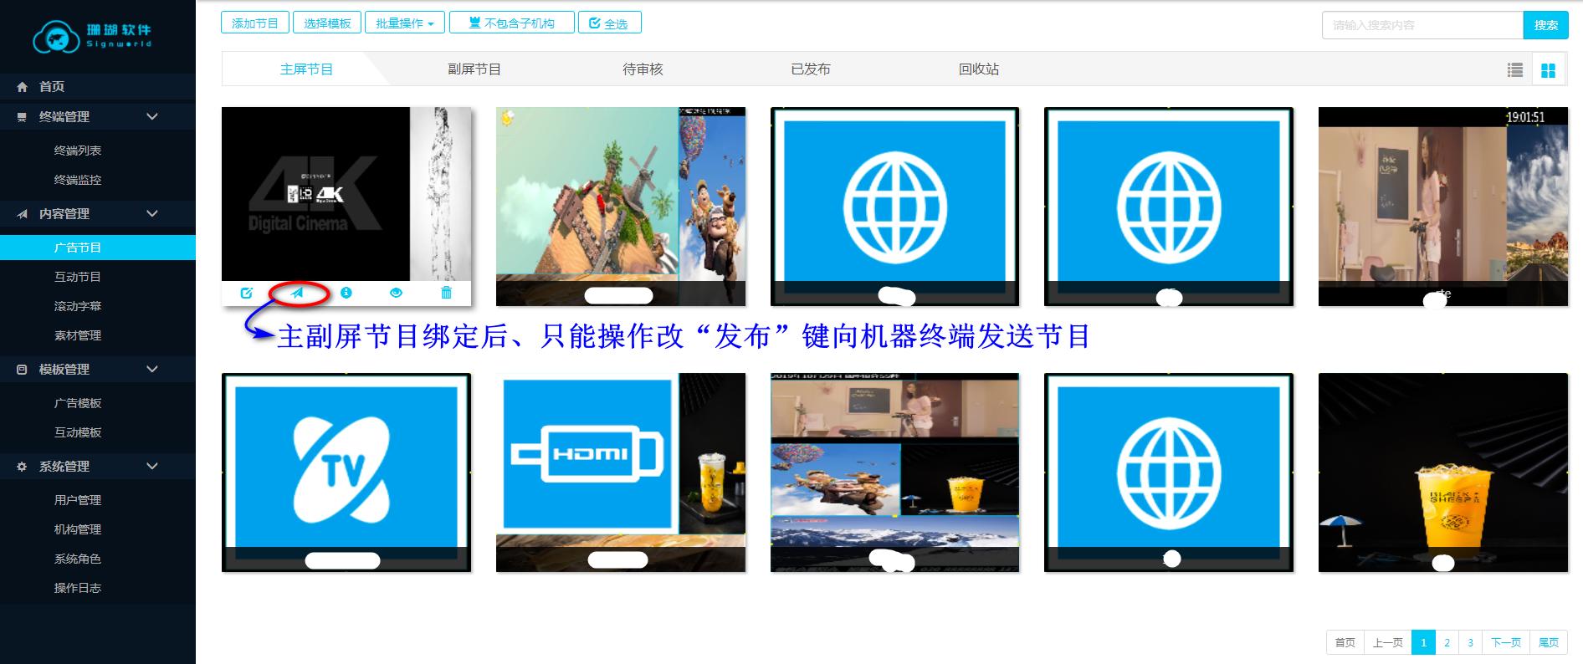The image size is (1583, 664).
Task: Open the 批量操作 dropdown
Action: click(405, 23)
